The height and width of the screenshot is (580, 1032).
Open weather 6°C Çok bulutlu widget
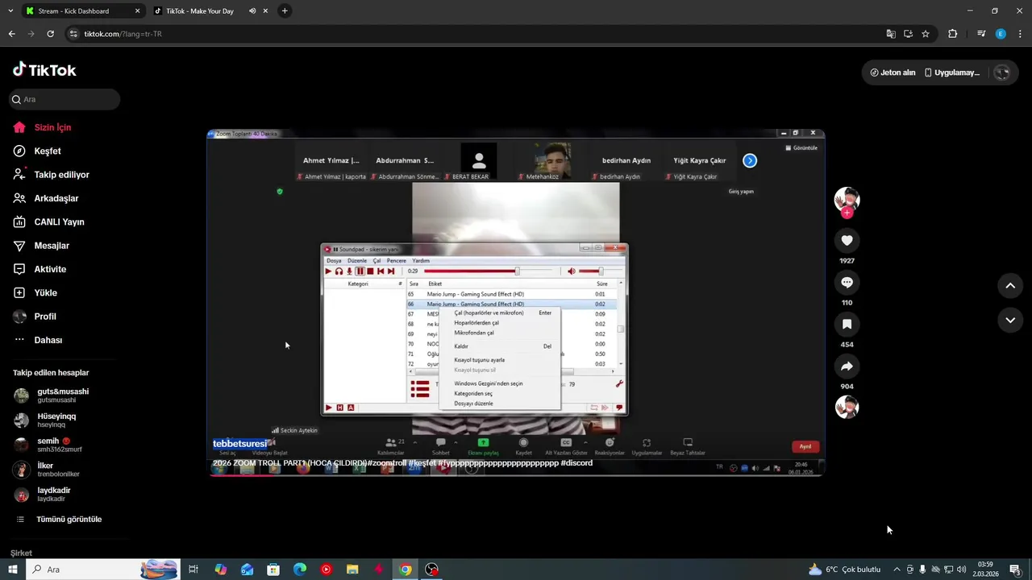pyautogui.click(x=844, y=570)
